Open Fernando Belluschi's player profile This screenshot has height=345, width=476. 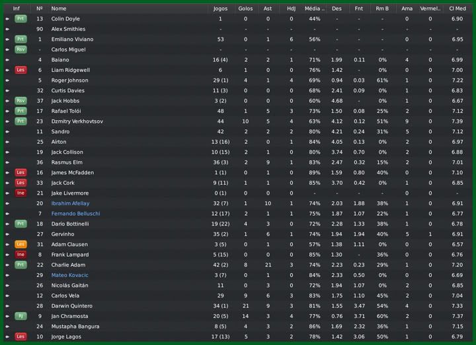(75, 214)
